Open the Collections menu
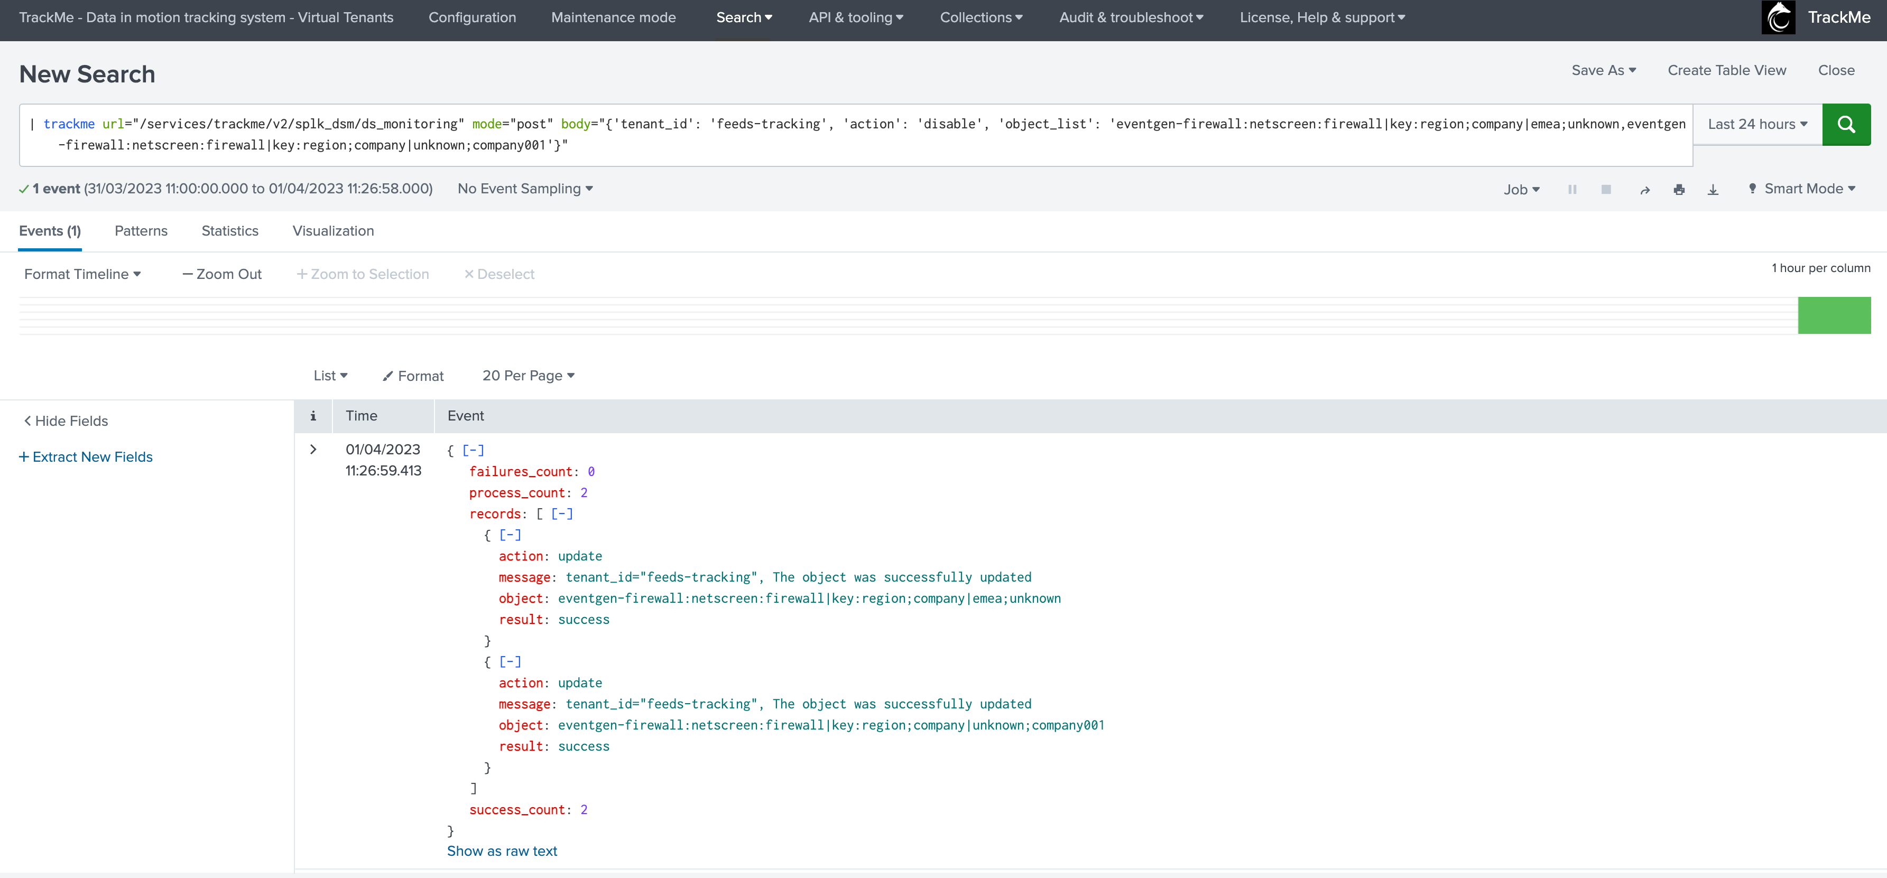This screenshot has height=878, width=1887. [980, 17]
